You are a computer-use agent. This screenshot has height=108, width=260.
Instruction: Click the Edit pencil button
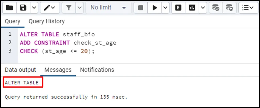tap(50, 8)
